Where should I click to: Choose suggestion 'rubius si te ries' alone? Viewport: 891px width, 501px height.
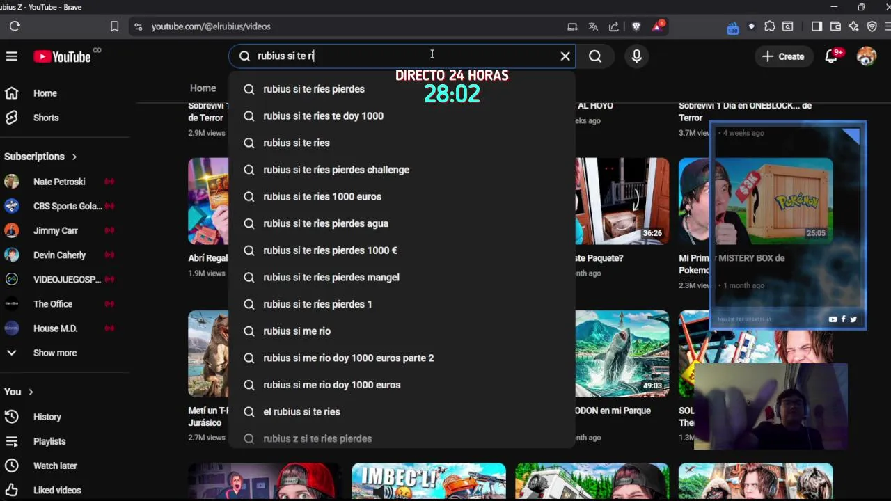(402, 143)
